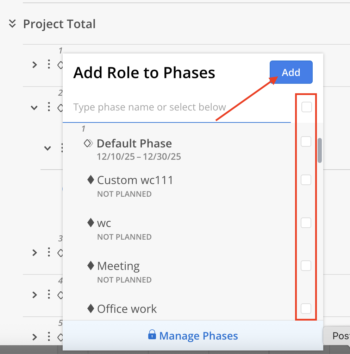Check the Office work checkbox
This screenshot has width=350, height=354.
(306, 308)
